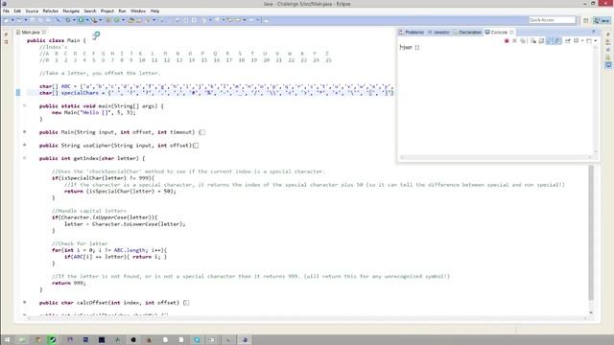The height and width of the screenshot is (345, 614).
Task: Click the green Run button icon
Action: pos(81,20)
